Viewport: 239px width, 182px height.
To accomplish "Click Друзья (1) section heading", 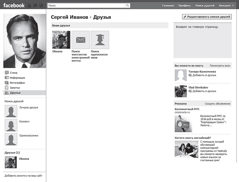I will 12,152.
